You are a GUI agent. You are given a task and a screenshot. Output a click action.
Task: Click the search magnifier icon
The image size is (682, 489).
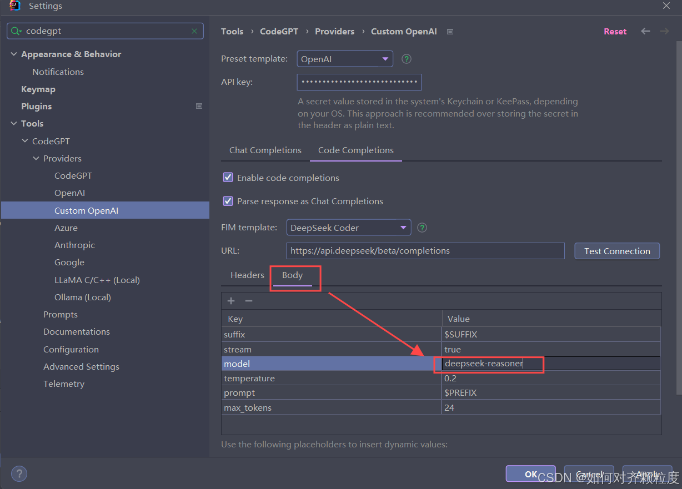(16, 31)
